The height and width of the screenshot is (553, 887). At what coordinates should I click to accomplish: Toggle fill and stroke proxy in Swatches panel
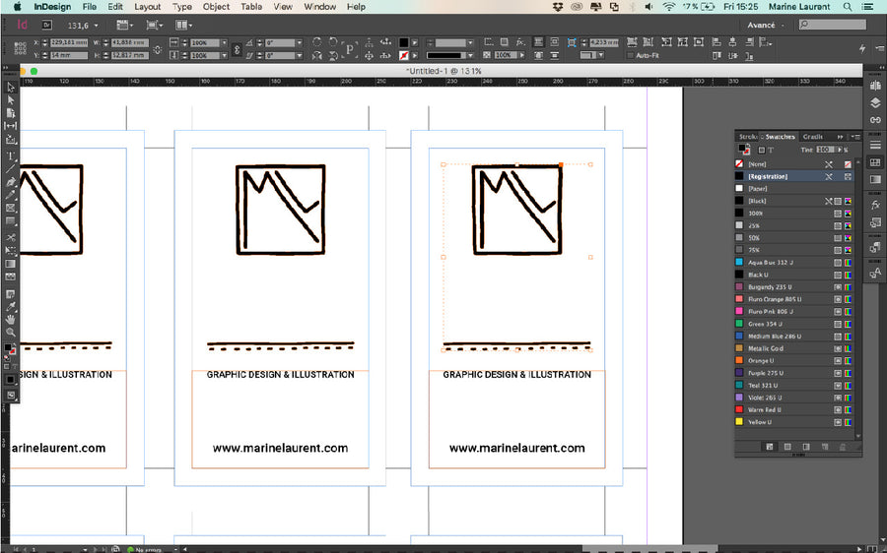coord(744,150)
